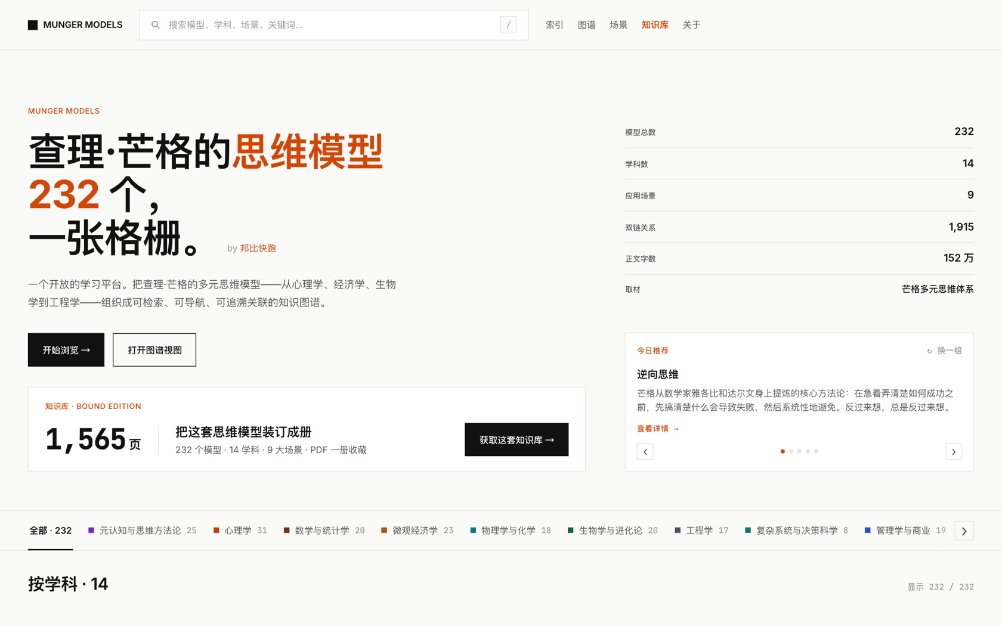Select the fourth carousel dot
This screenshot has width=1002, height=626.
(x=808, y=451)
